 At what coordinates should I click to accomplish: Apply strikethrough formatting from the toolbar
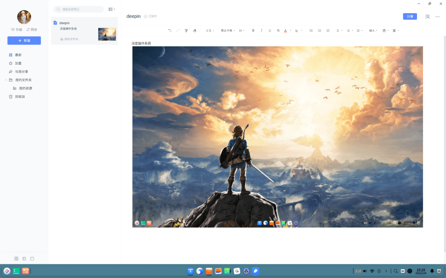278,30
